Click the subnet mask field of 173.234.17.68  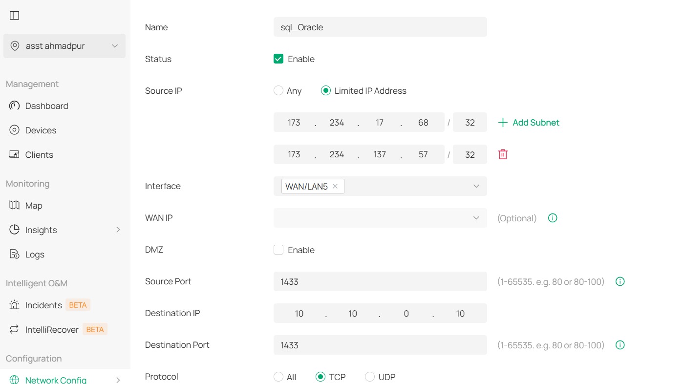pyautogui.click(x=470, y=123)
